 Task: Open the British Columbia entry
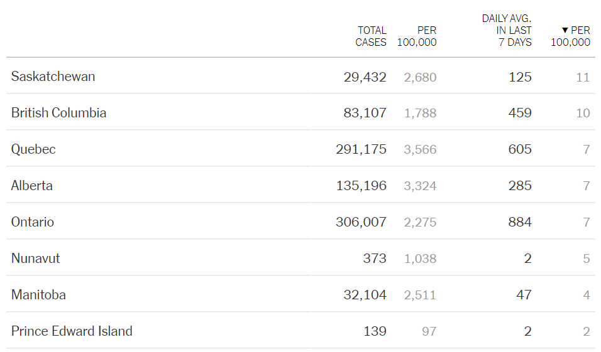click(x=59, y=113)
